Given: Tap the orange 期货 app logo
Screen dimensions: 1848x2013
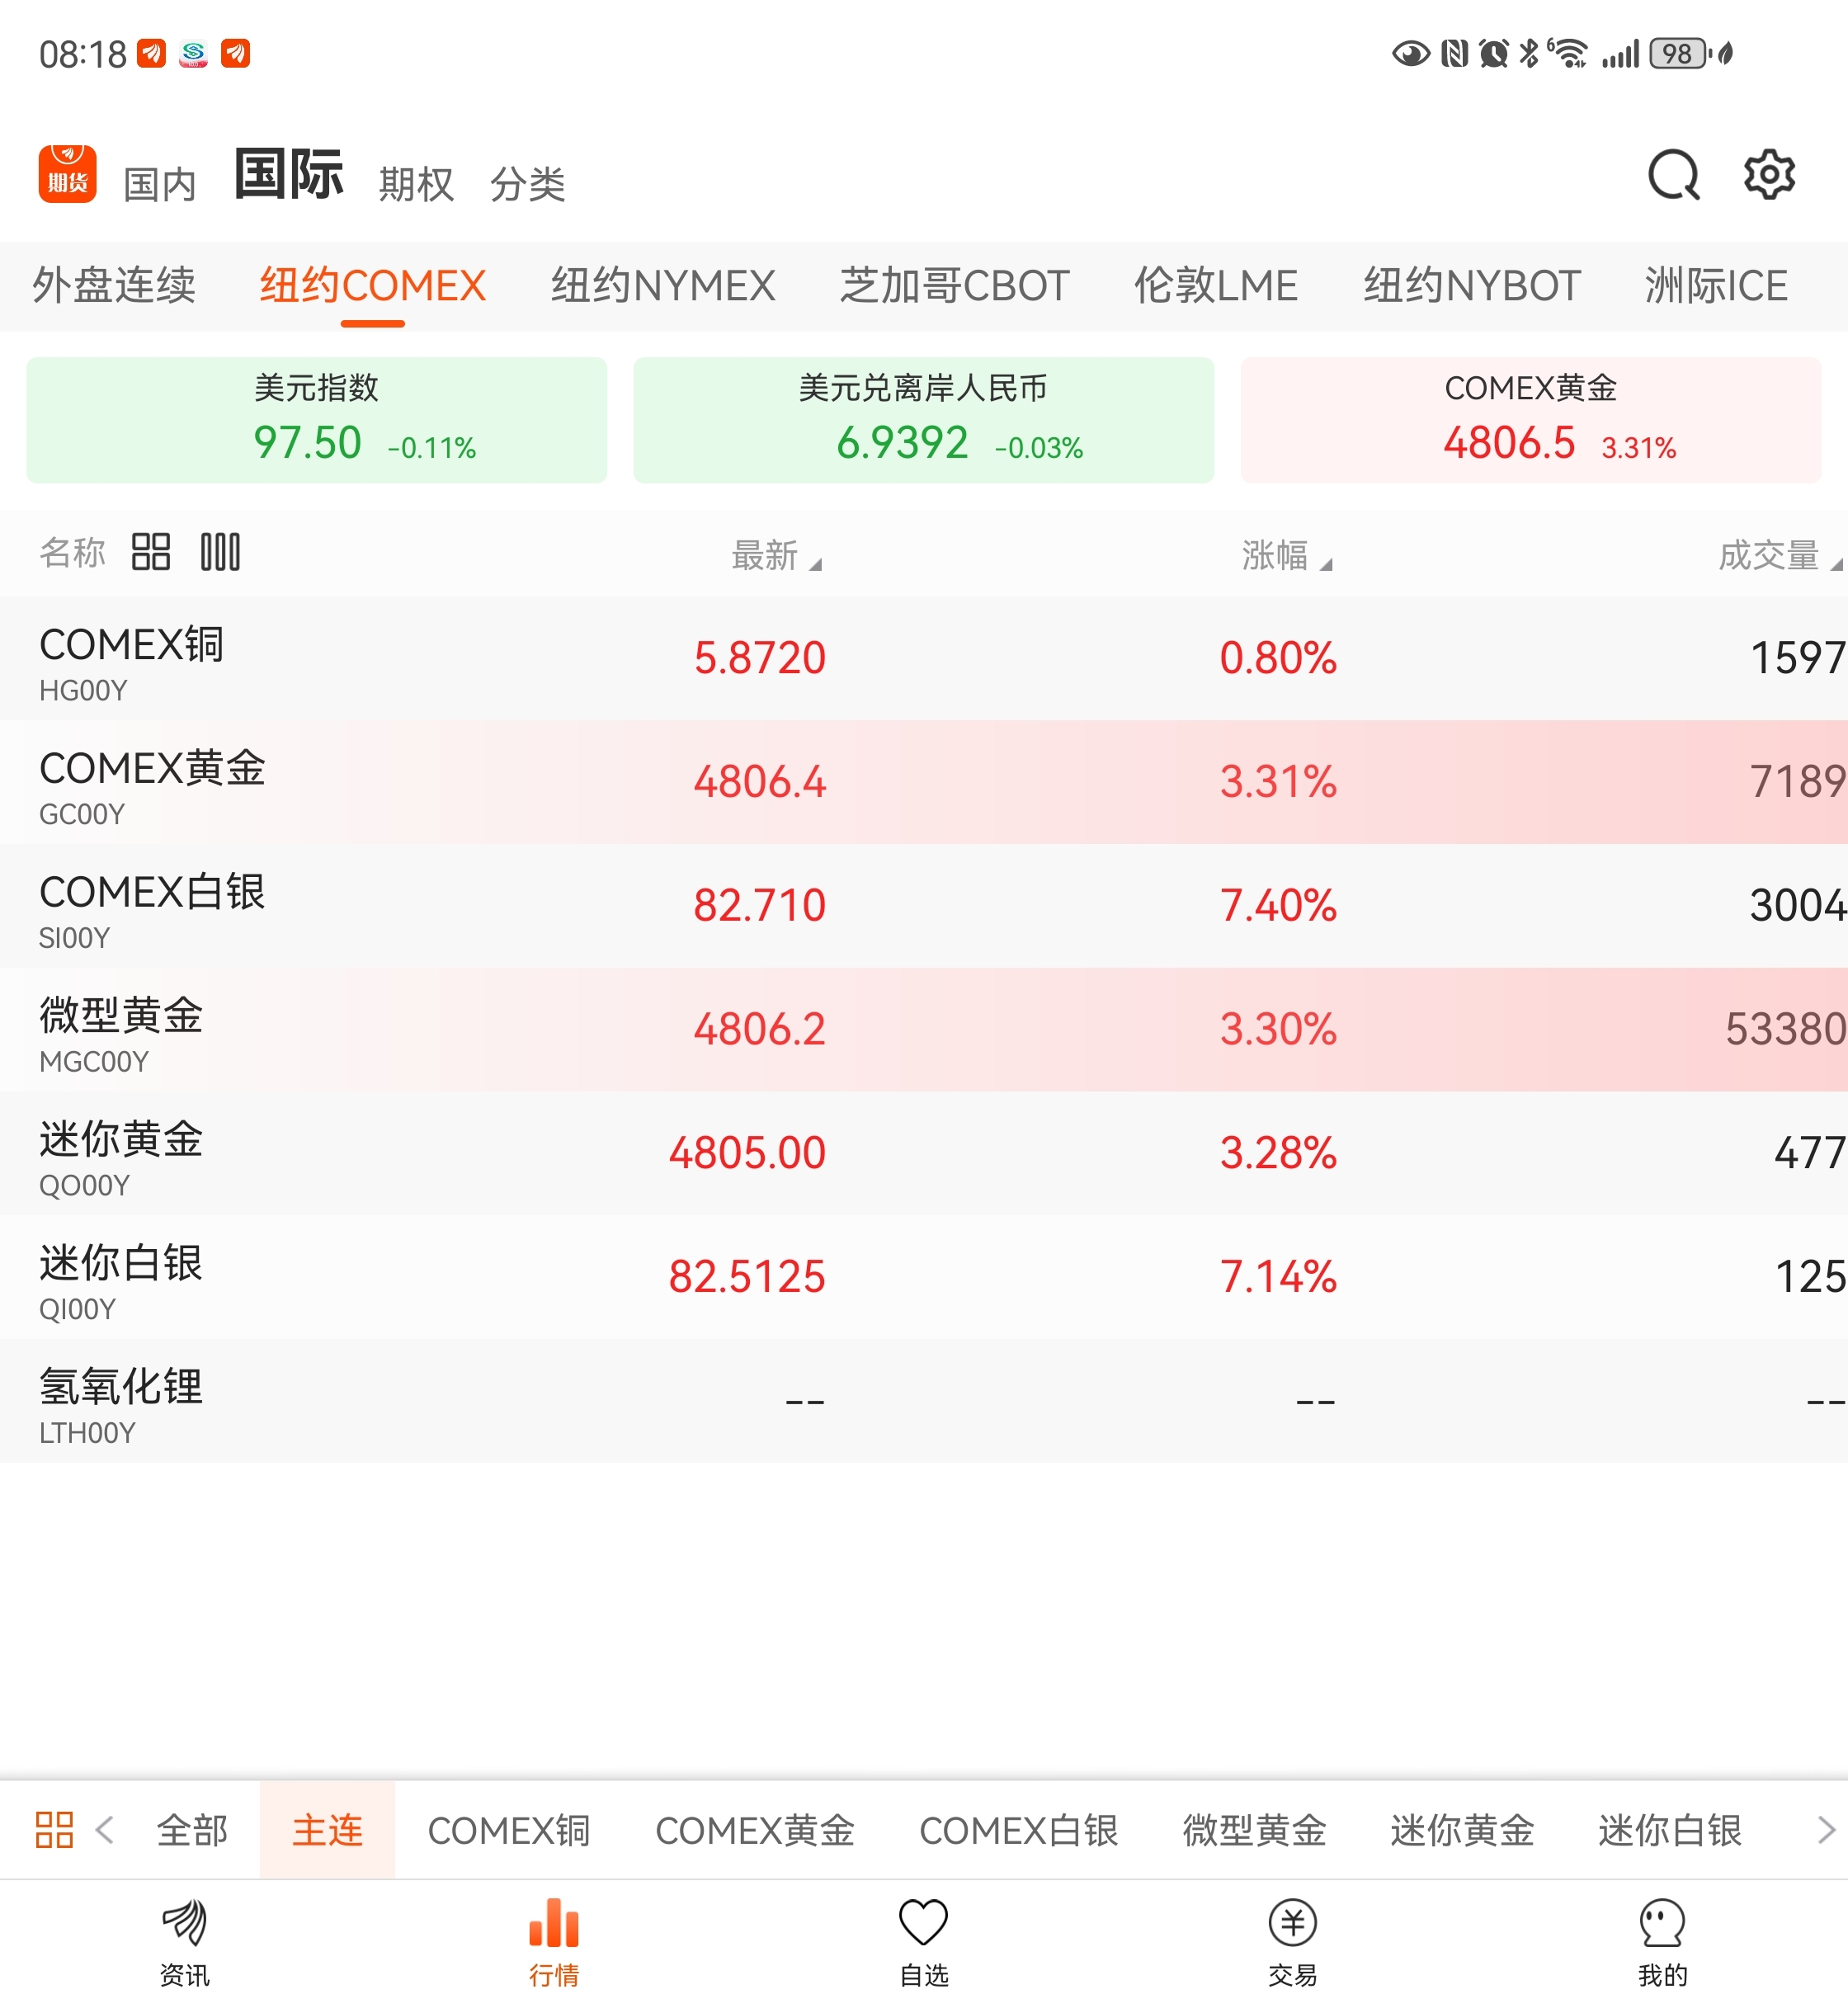Looking at the screenshot, I should tap(67, 174).
